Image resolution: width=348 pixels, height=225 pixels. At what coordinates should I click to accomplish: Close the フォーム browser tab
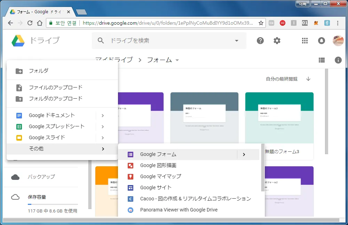click(69, 12)
